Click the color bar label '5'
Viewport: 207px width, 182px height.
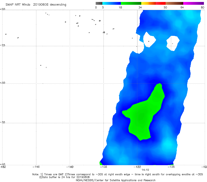coord(103,7)
